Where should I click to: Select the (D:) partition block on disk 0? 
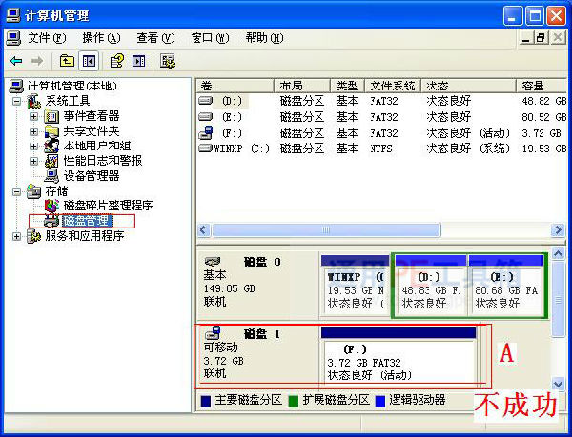click(x=431, y=286)
